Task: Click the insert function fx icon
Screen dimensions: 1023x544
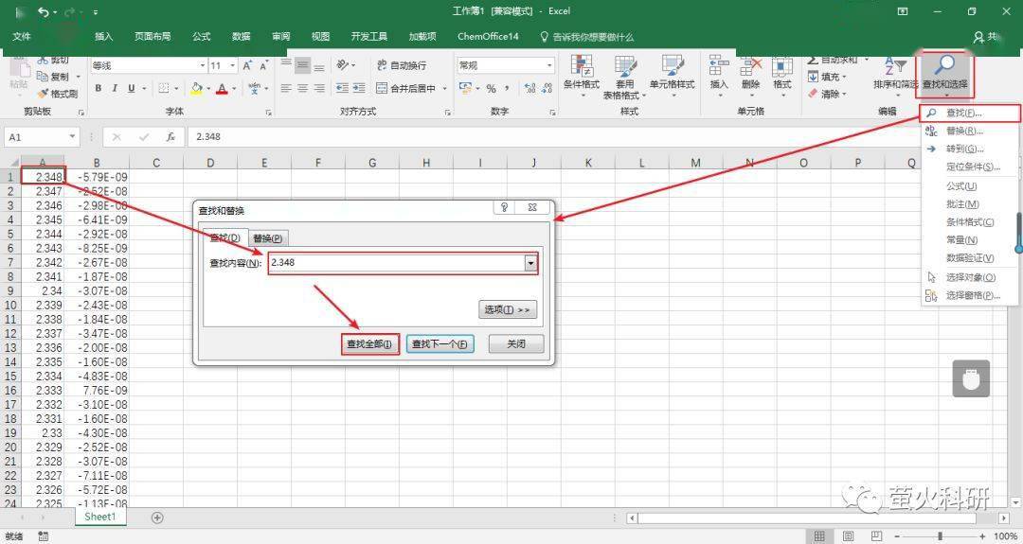Action: [x=170, y=137]
